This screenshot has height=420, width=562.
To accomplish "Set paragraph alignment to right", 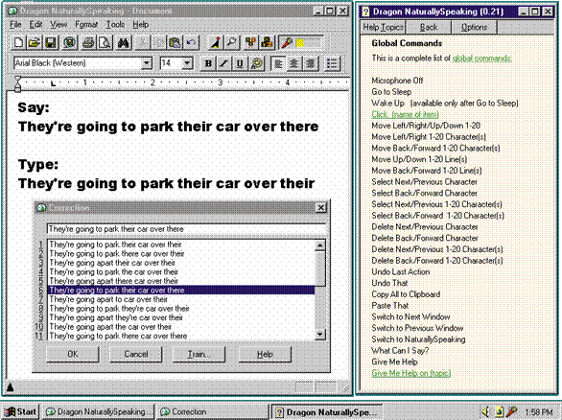I will coord(310,63).
